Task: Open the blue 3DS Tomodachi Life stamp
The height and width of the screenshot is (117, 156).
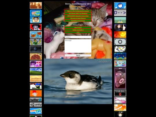Action: [x=36, y=16]
